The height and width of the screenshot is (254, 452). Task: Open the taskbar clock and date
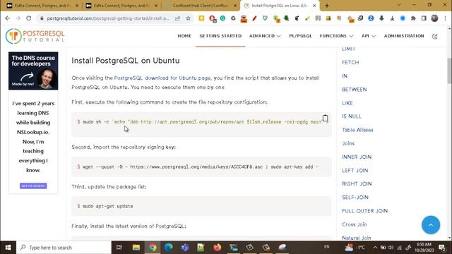(424, 248)
